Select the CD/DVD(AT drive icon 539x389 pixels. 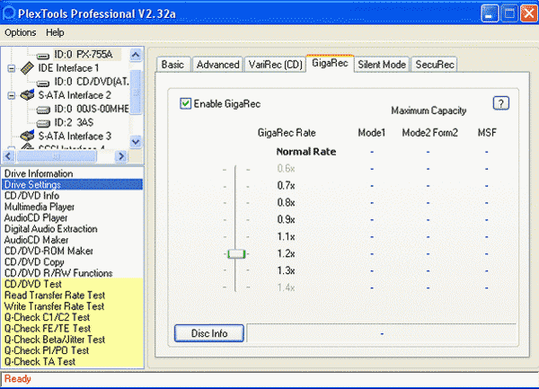(x=43, y=83)
